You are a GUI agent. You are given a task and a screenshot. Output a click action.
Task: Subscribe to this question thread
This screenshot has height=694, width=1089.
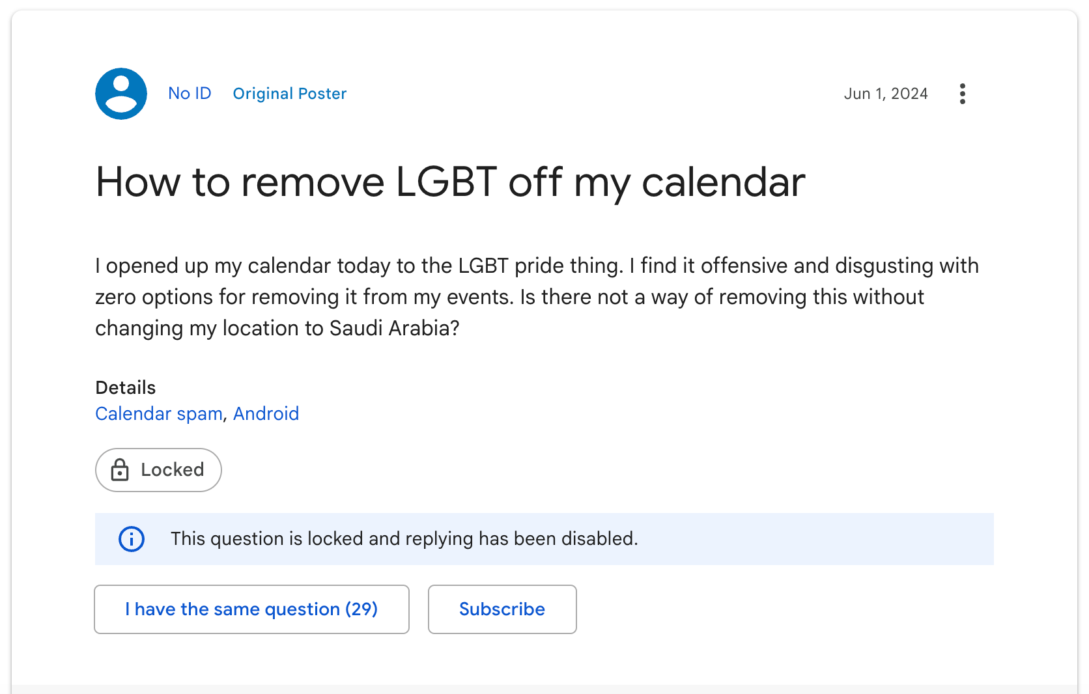click(502, 609)
